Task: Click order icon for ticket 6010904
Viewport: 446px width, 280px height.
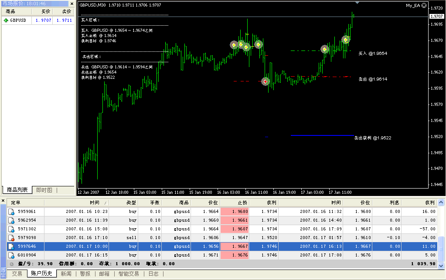Action: point(11,255)
